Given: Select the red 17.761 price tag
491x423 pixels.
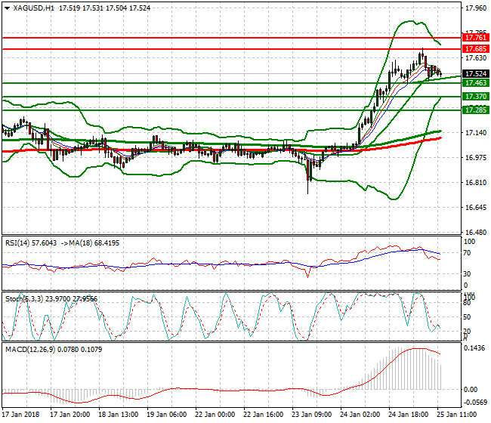Looking at the screenshot, I should (476, 37).
